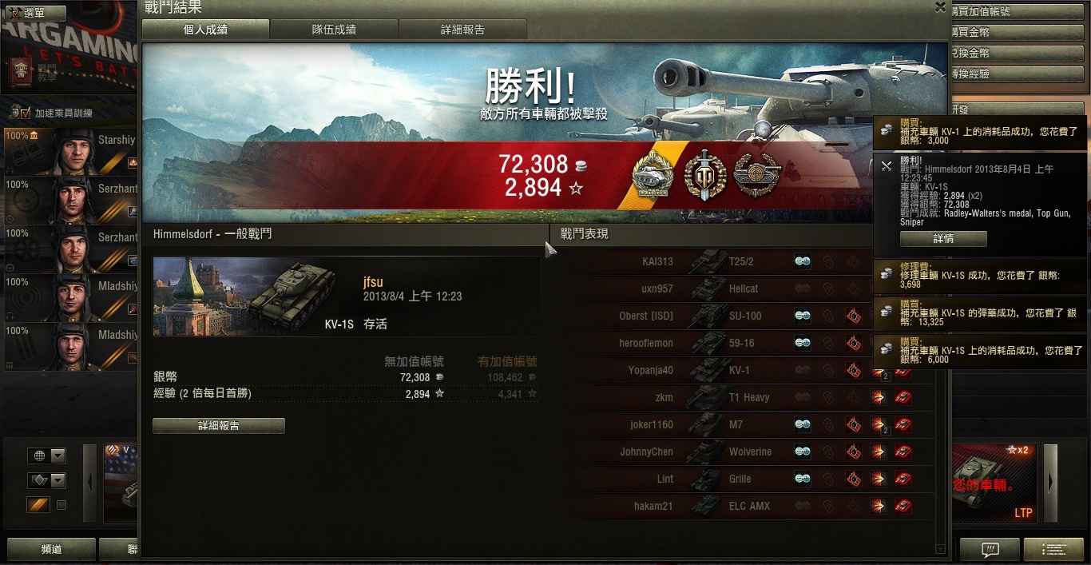Click the 詳情 button in the victory notification
This screenshot has width=1091, height=565.
943,239
